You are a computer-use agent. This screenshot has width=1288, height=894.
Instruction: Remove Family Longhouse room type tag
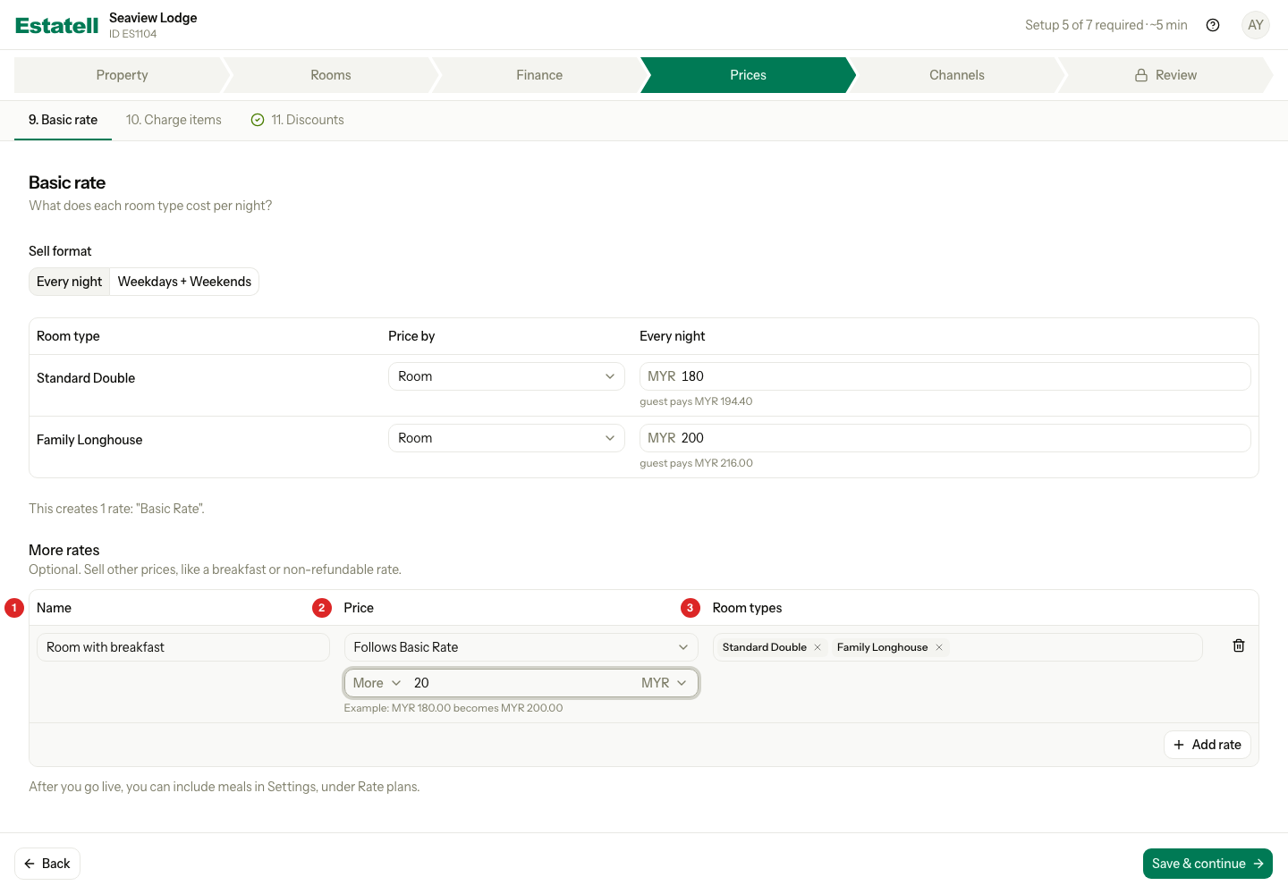coord(939,647)
